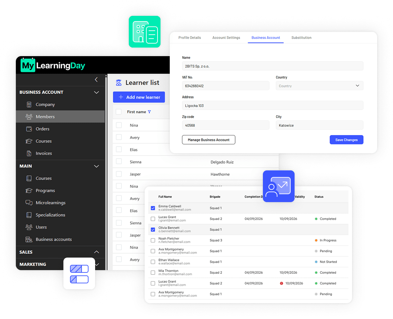393x319 pixels.
Task: Click the filter icon beside First name
Action: pos(149,112)
